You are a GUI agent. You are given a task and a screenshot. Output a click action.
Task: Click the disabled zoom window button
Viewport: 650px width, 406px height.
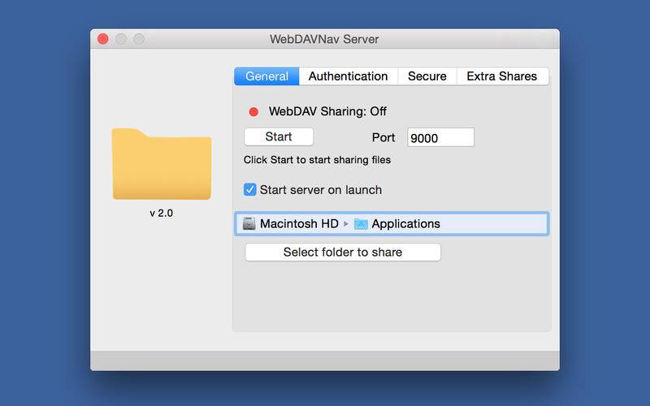pos(139,39)
